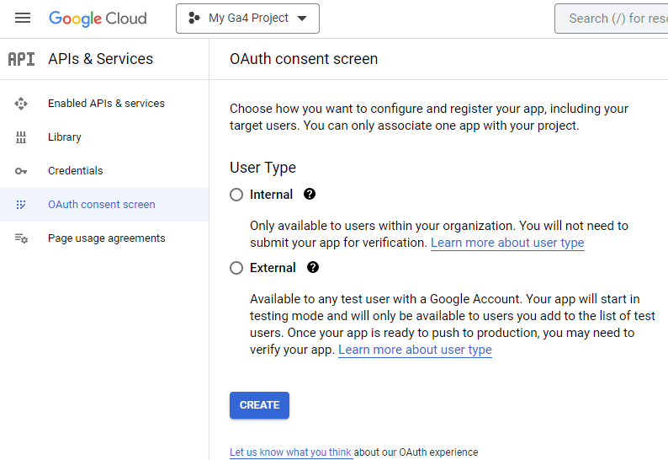Click the Library icon in sidebar
The height and width of the screenshot is (460, 668).
click(21, 137)
